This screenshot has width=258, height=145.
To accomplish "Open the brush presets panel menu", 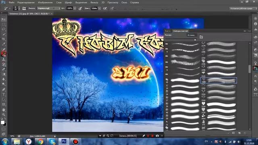I will (x=250, y=31).
